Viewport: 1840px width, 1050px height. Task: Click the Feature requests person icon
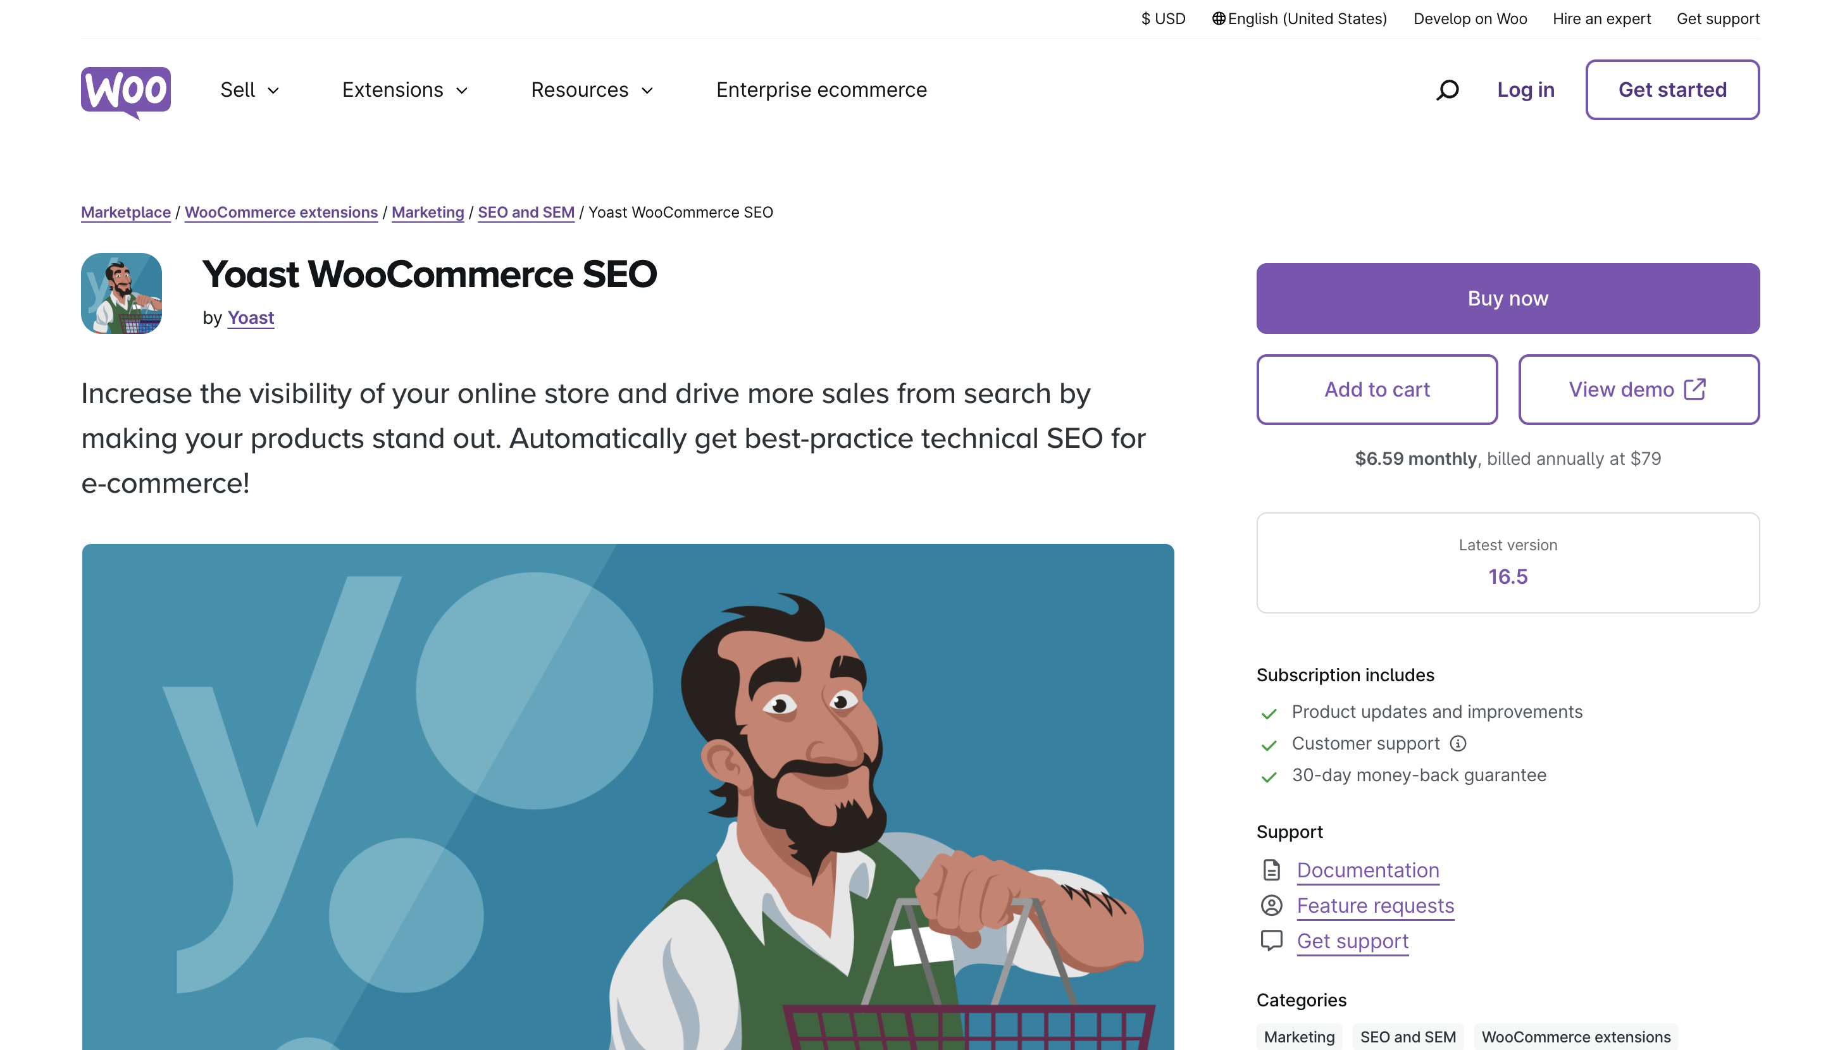[1271, 906]
